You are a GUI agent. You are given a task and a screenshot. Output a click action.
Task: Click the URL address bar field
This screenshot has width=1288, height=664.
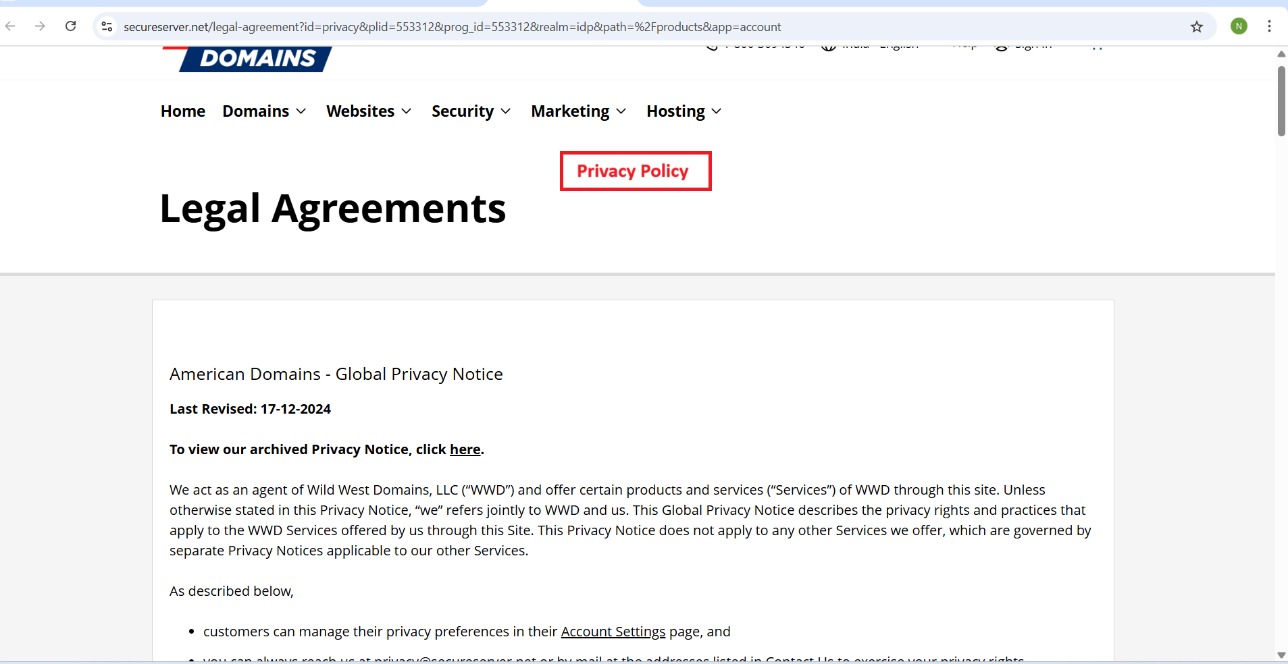click(608, 27)
